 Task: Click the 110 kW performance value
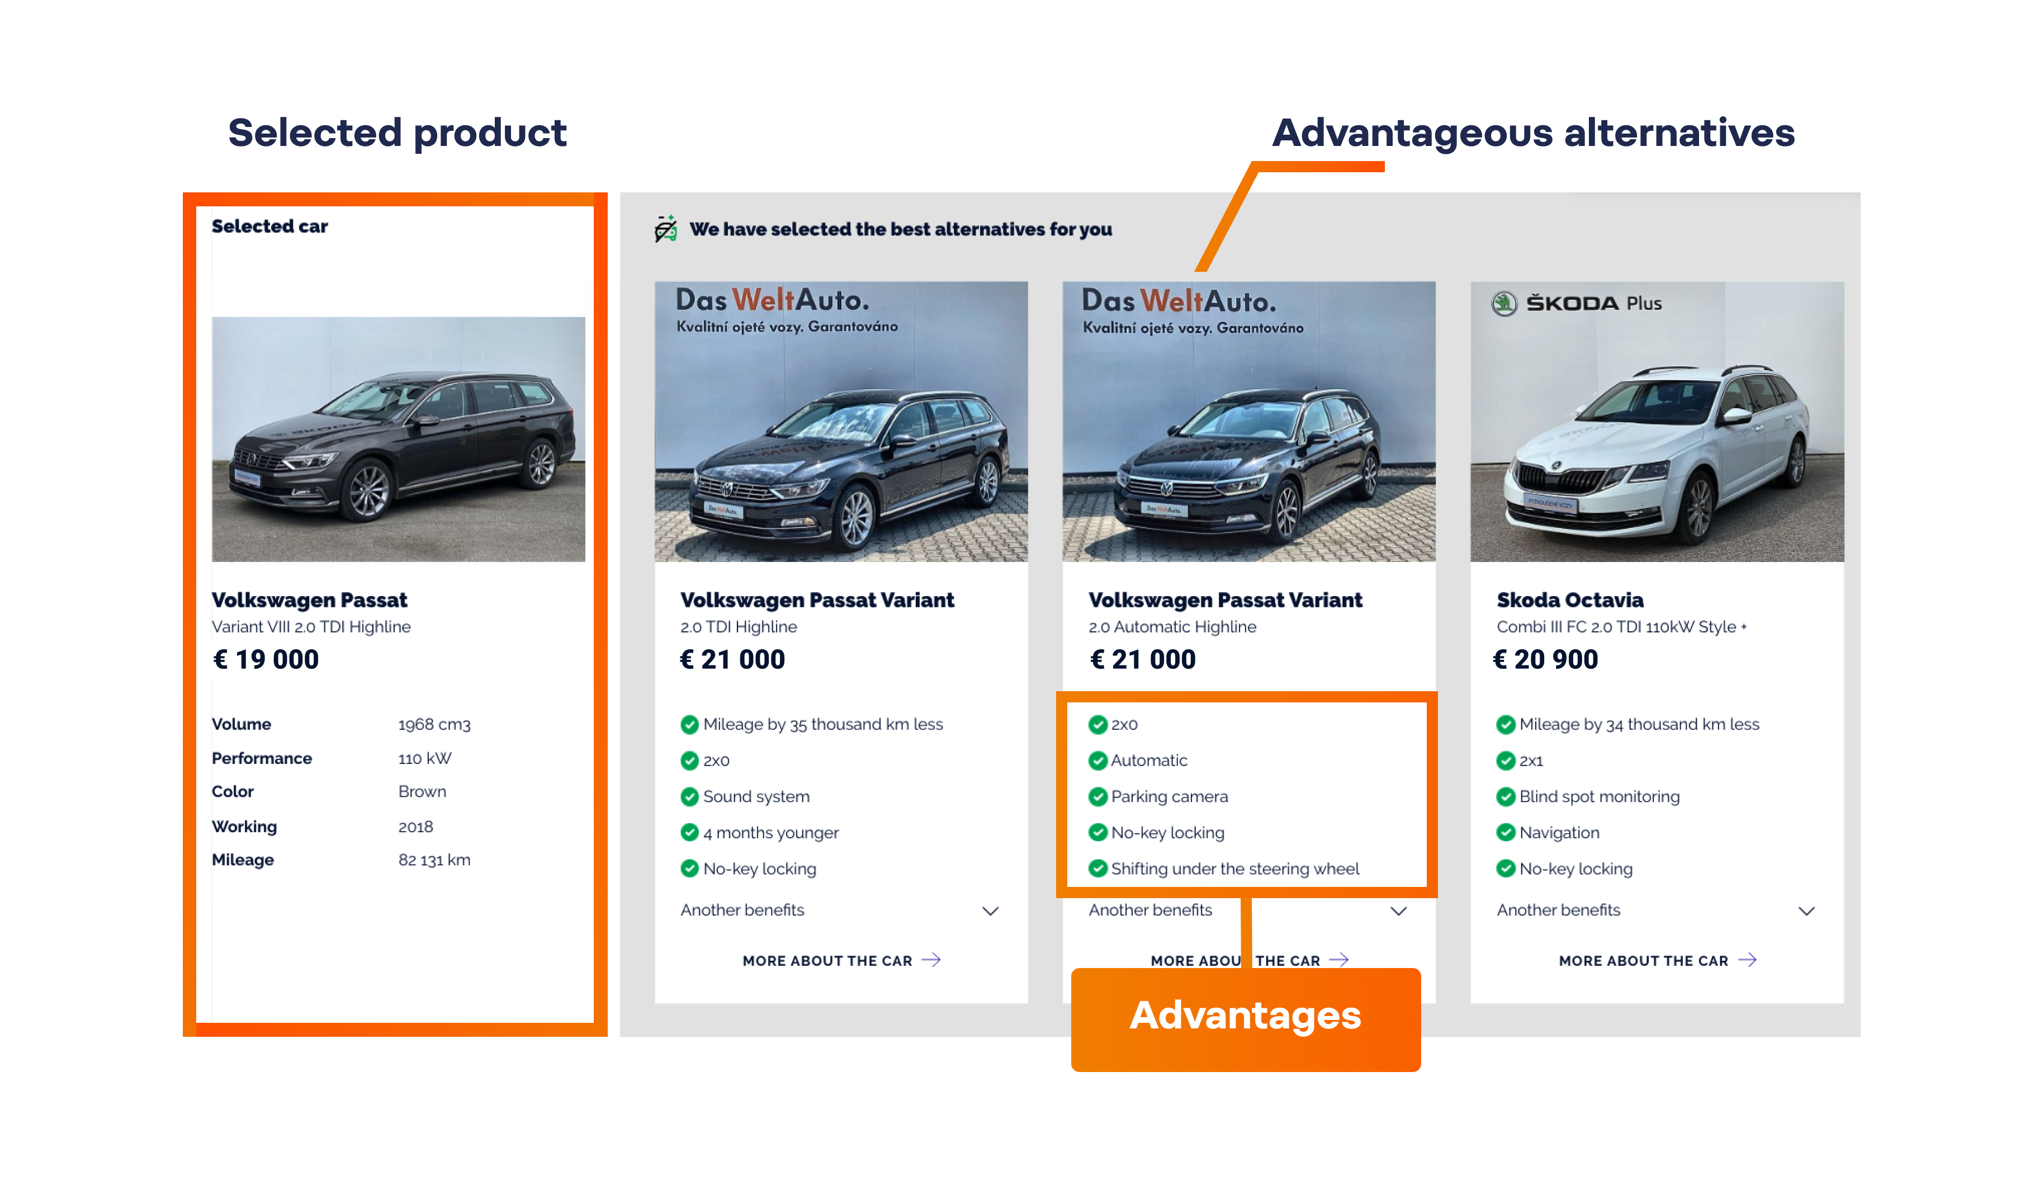coord(424,758)
